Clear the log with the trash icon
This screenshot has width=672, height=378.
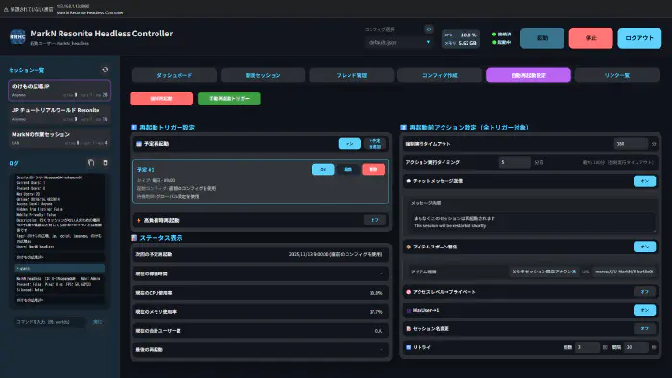105,163
